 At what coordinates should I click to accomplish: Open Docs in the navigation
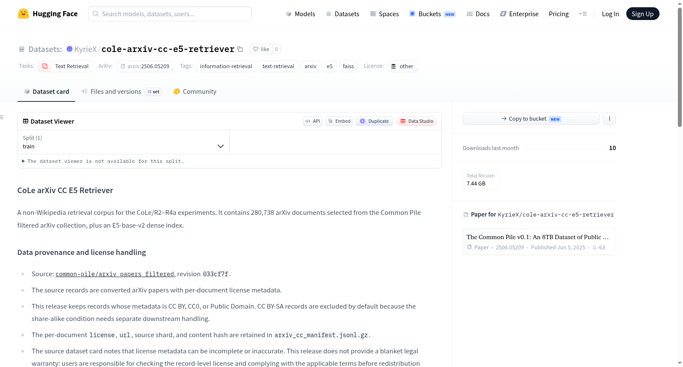point(478,14)
